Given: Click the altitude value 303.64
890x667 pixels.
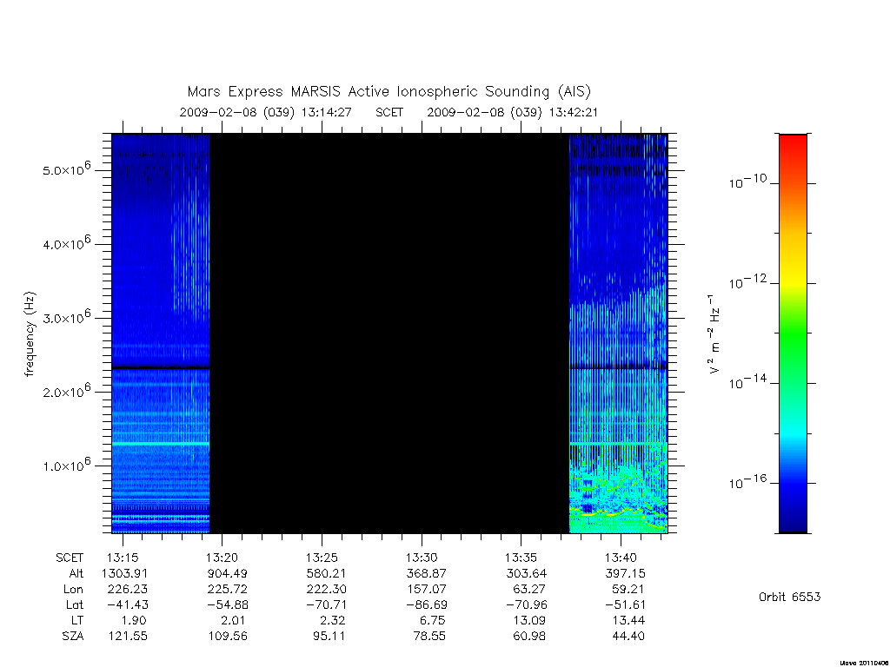Looking at the screenshot, I should 526,573.
